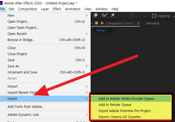Toggle the composition panel lock icon

102,23
